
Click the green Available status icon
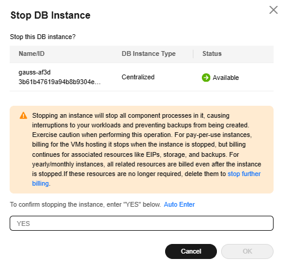point(206,78)
